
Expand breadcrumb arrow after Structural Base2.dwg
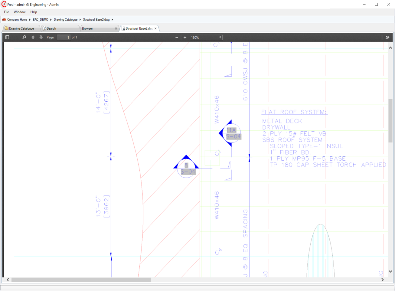coord(112,20)
